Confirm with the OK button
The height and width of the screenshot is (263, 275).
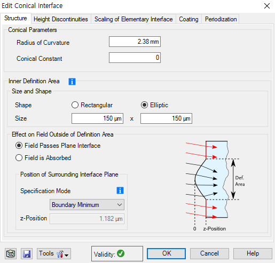167,253
